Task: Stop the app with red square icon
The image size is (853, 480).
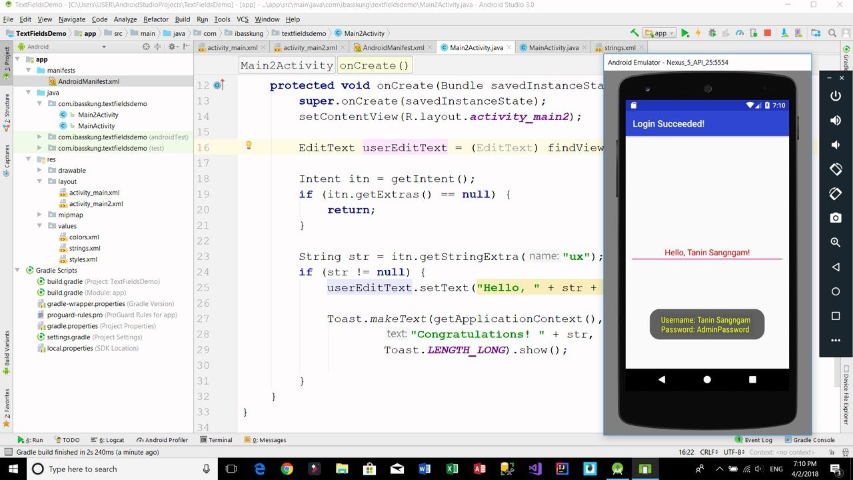Action: [768, 33]
